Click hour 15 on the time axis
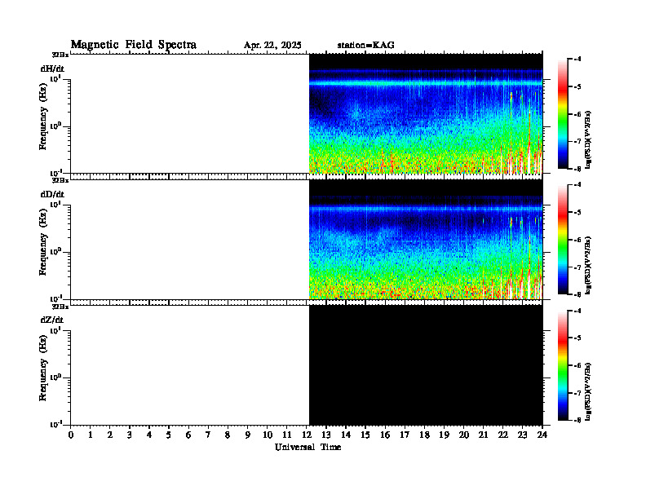Viewport: 646px width, 499px height. pyautogui.click(x=365, y=435)
